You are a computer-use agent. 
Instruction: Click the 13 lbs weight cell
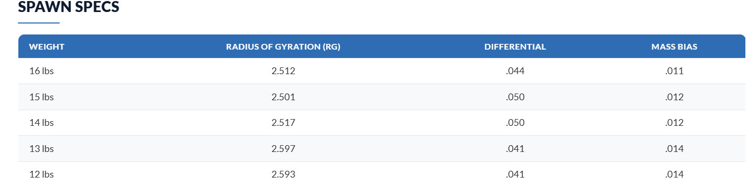(41, 149)
